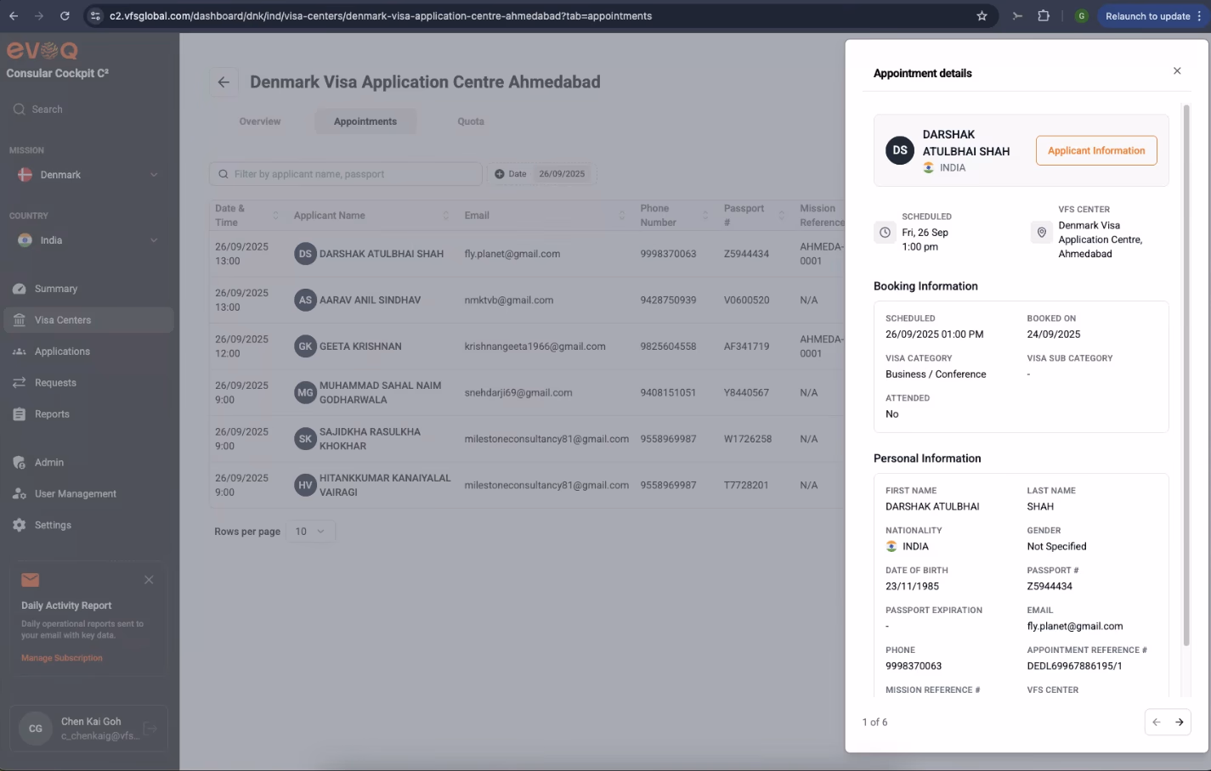Close the Appointment details panel
Viewport: 1211px width, 771px height.
tap(1177, 71)
